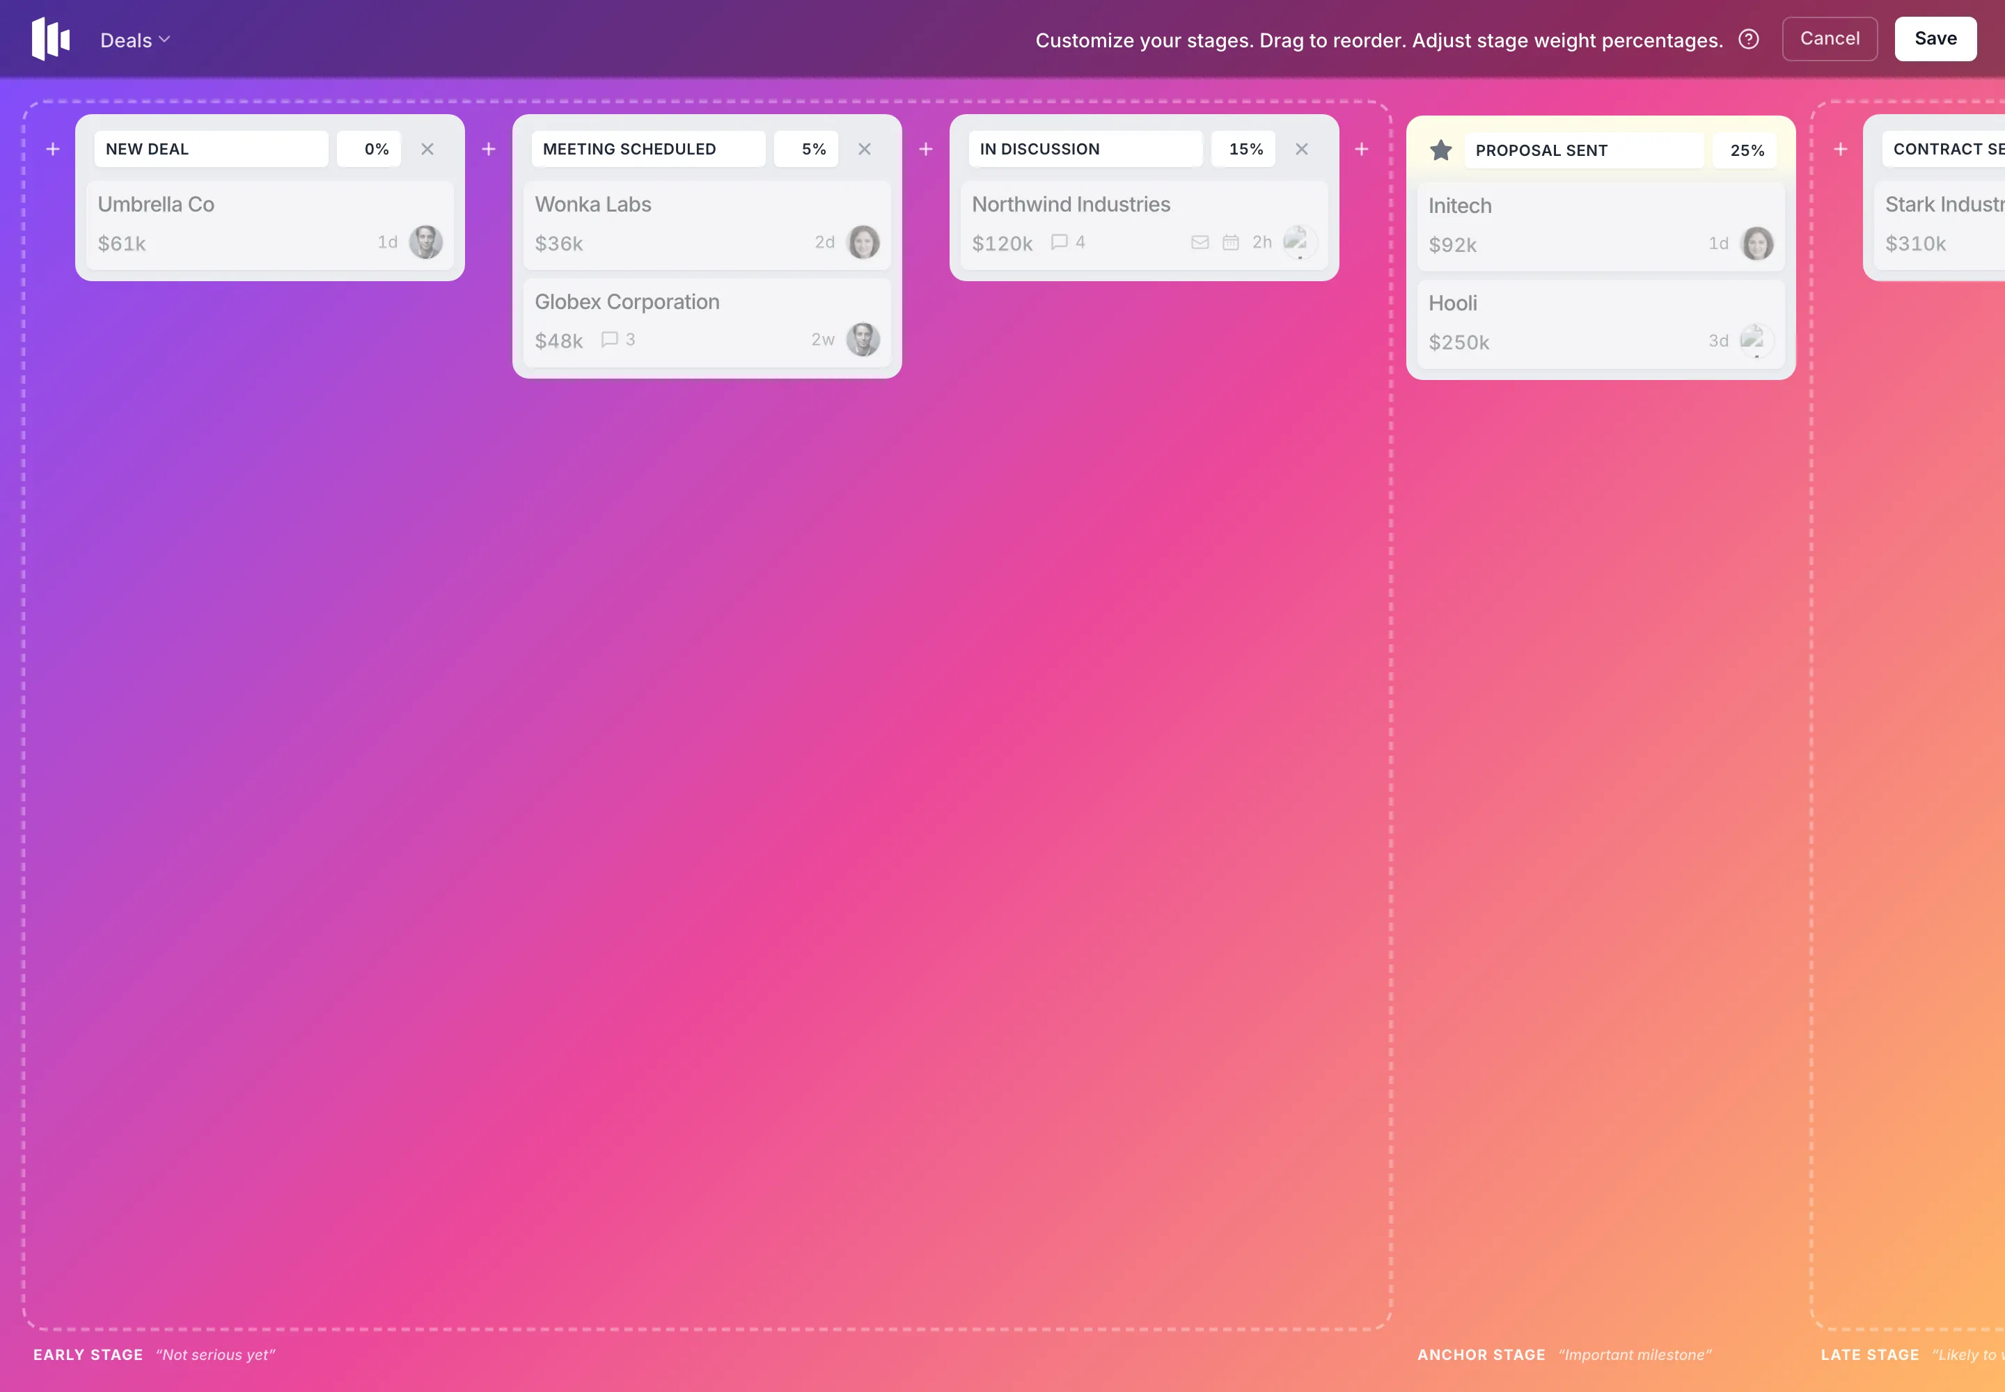Screen dimensions: 2005x1392
Task: Click the Northwind Industries email icon
Action: [1200, 242]
